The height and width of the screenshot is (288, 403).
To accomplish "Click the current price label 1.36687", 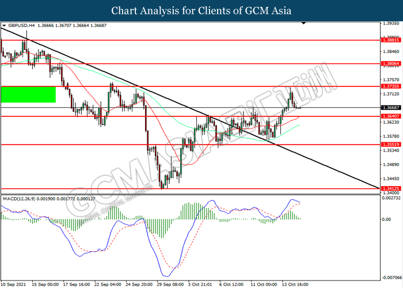I will pyautogui.click(x=391, y=108).
